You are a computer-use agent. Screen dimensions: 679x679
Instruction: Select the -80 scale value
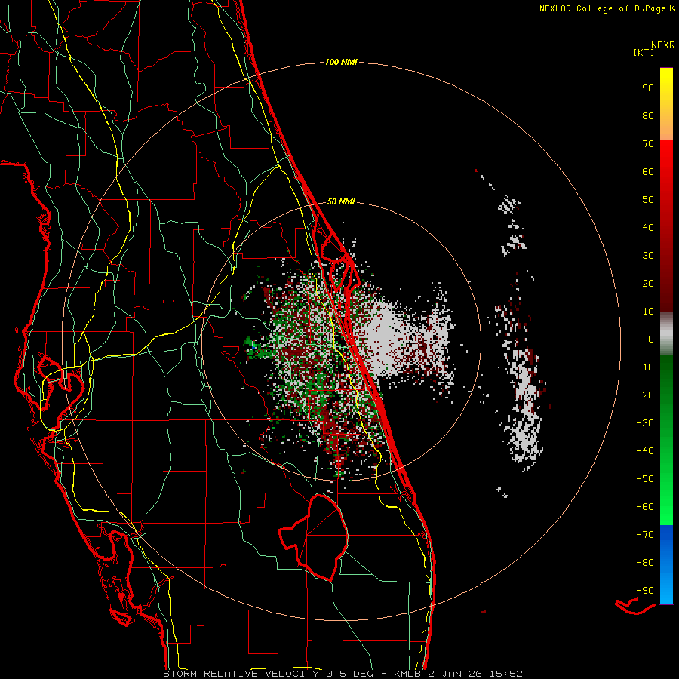(645, 563)
